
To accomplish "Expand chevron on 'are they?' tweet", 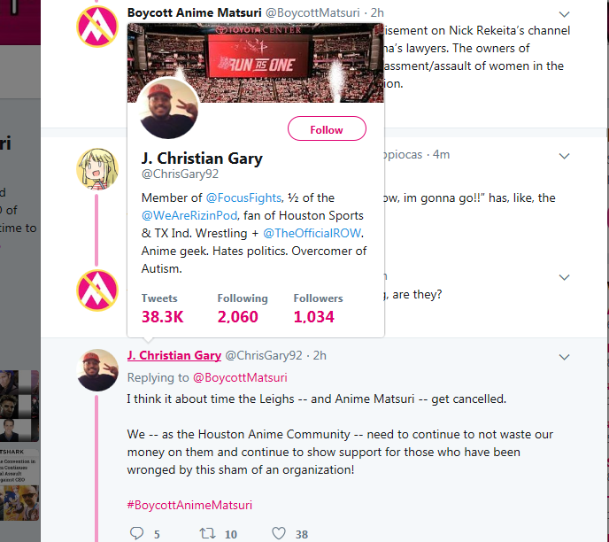I will [x=564, y=277].
